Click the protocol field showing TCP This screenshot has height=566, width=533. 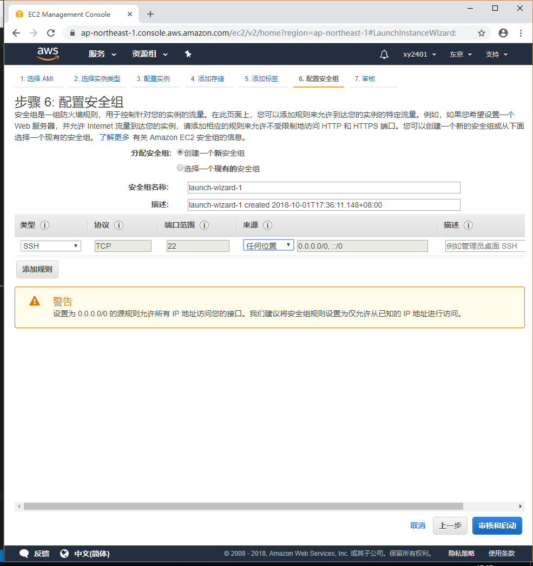click(x=123, y=246)
